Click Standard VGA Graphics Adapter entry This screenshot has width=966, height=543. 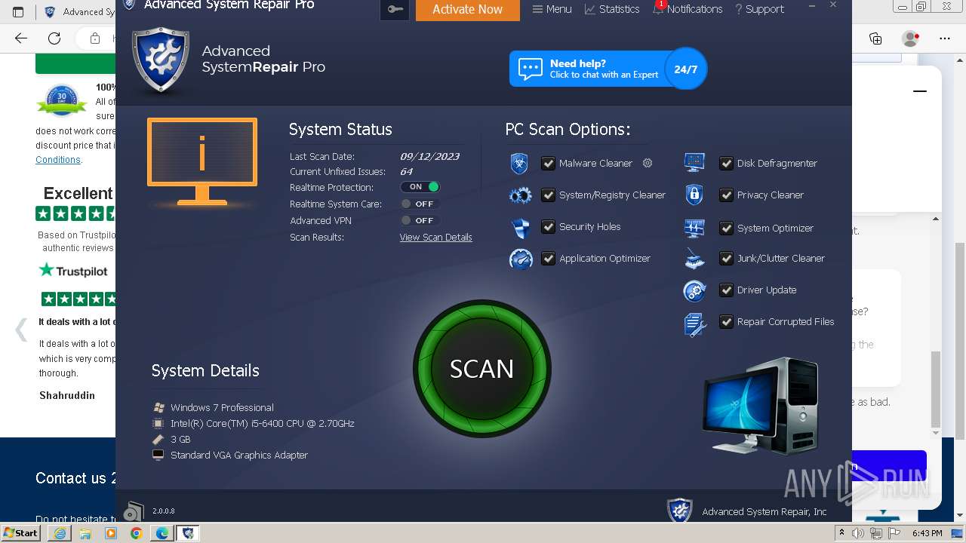point(239,455)
